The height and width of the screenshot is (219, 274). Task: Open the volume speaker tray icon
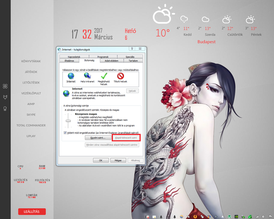tap(264, 217)
